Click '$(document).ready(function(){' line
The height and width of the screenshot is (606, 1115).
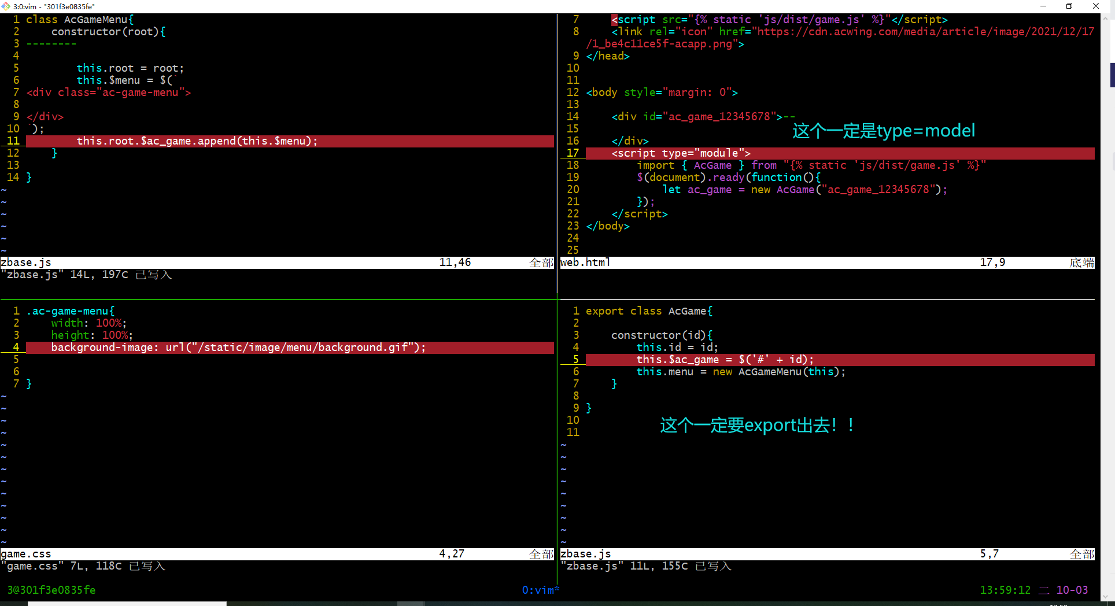tap(729, 178)
